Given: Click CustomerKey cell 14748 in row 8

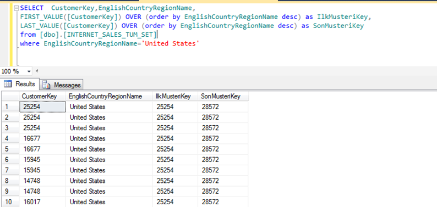Looking at the screenshot, I should pyautogui.click(x=42, y=181).
